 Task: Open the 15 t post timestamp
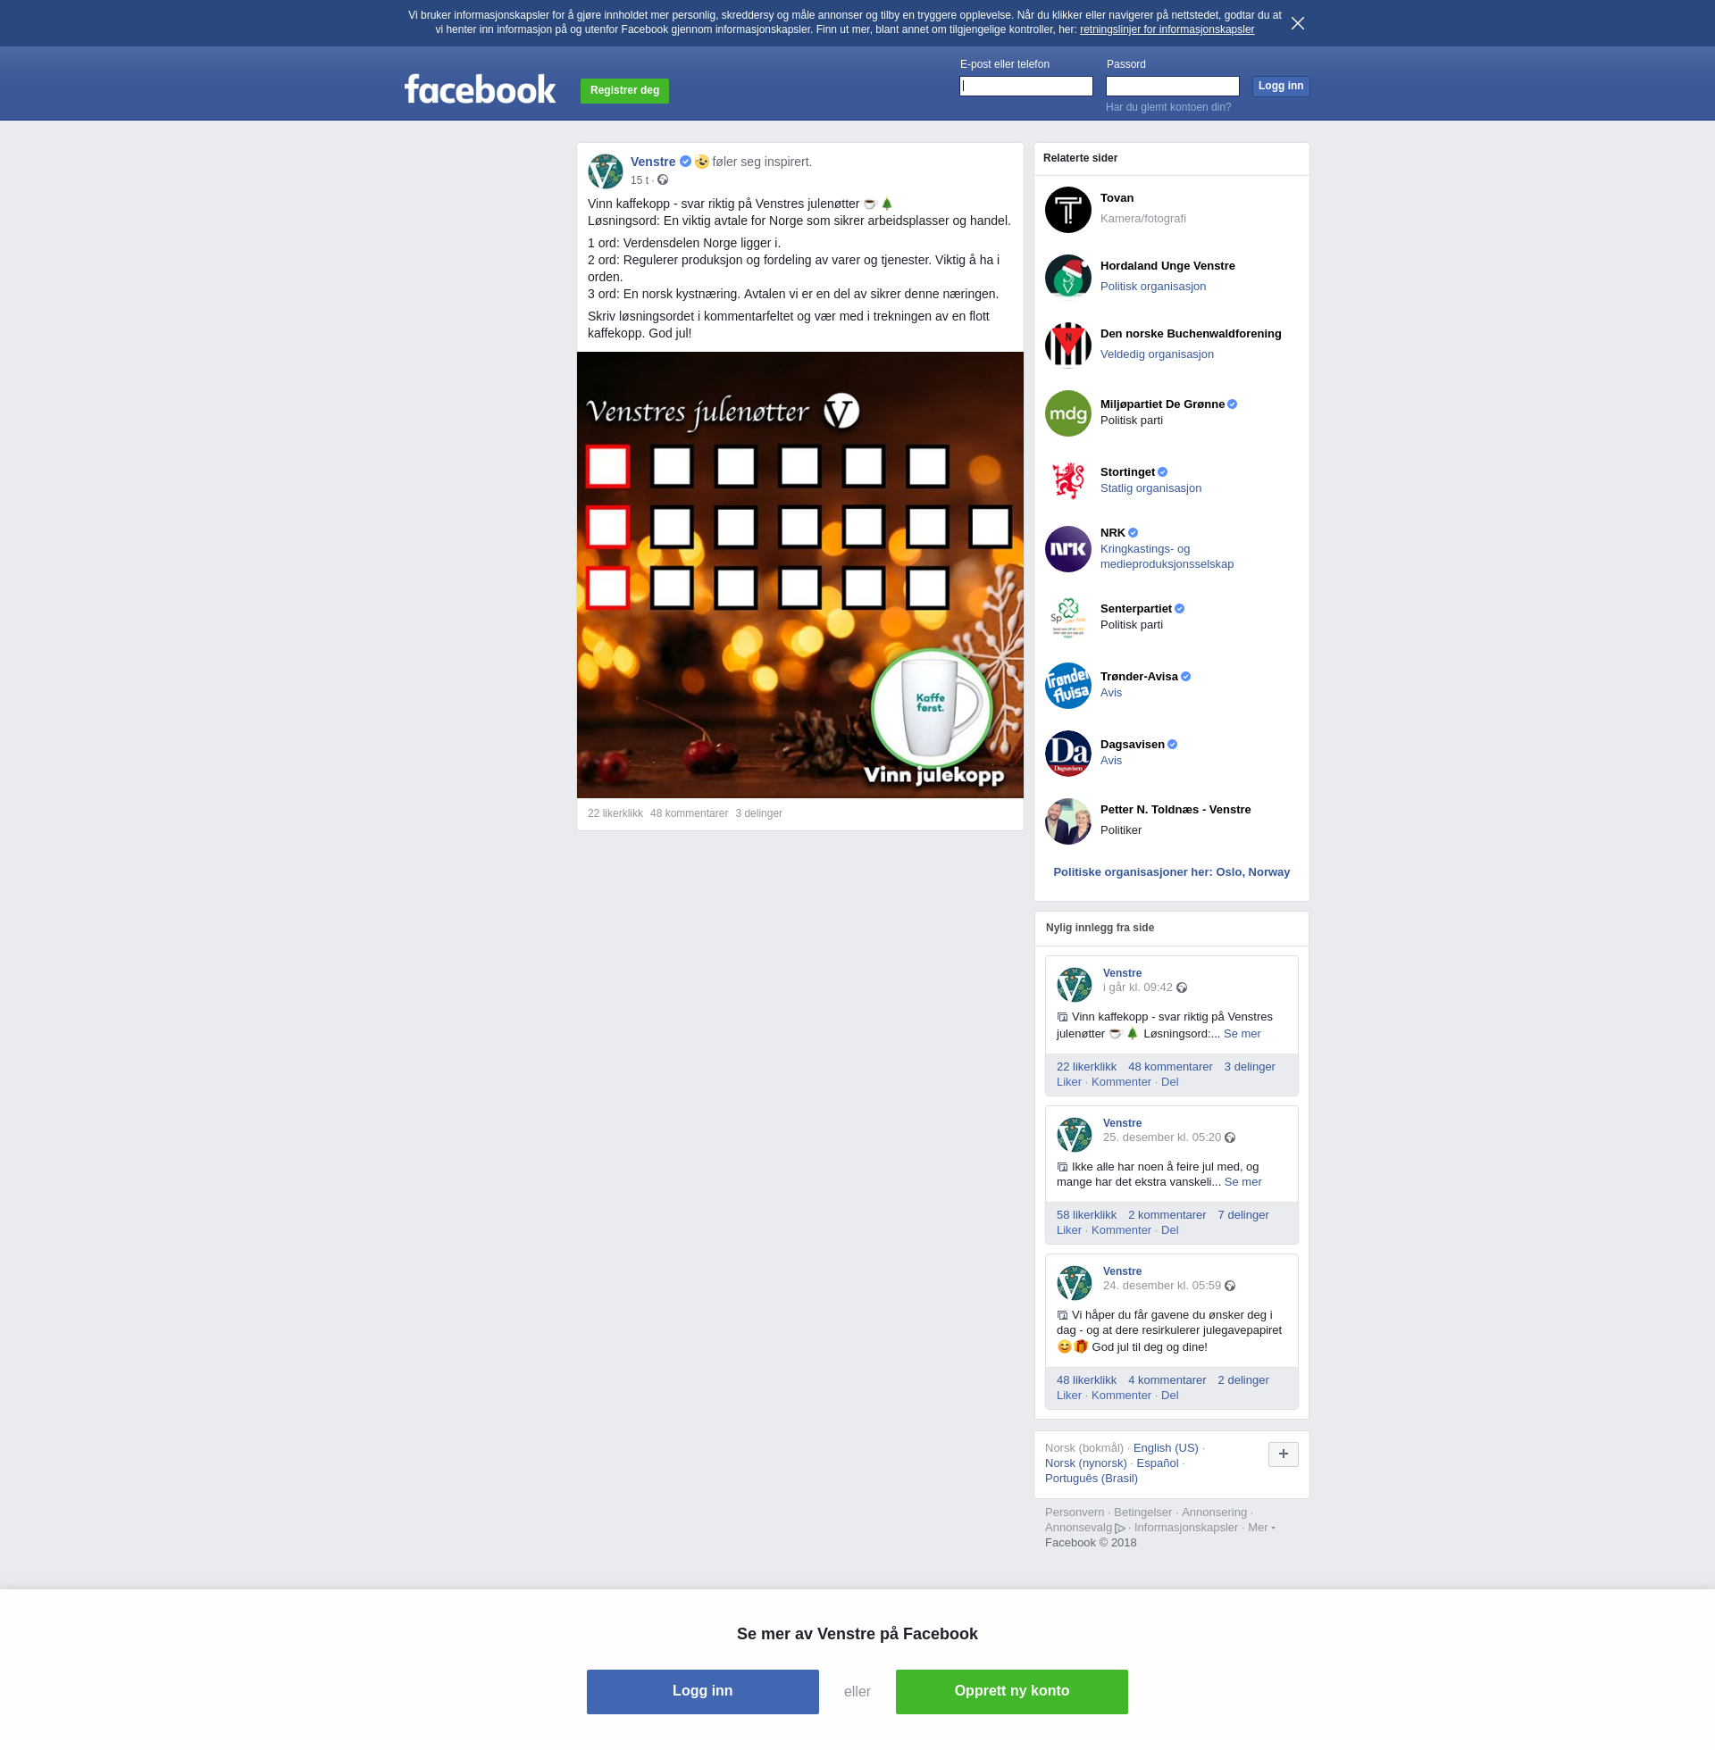(x=639, y=180)
